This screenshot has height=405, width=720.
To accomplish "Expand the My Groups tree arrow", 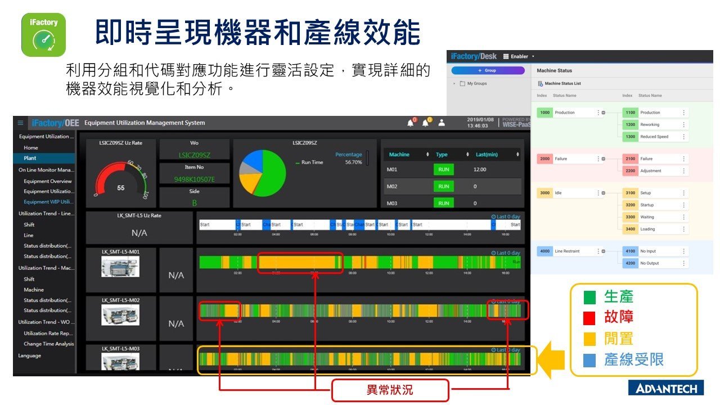I will pyautogui.click(x=454, y=83).
